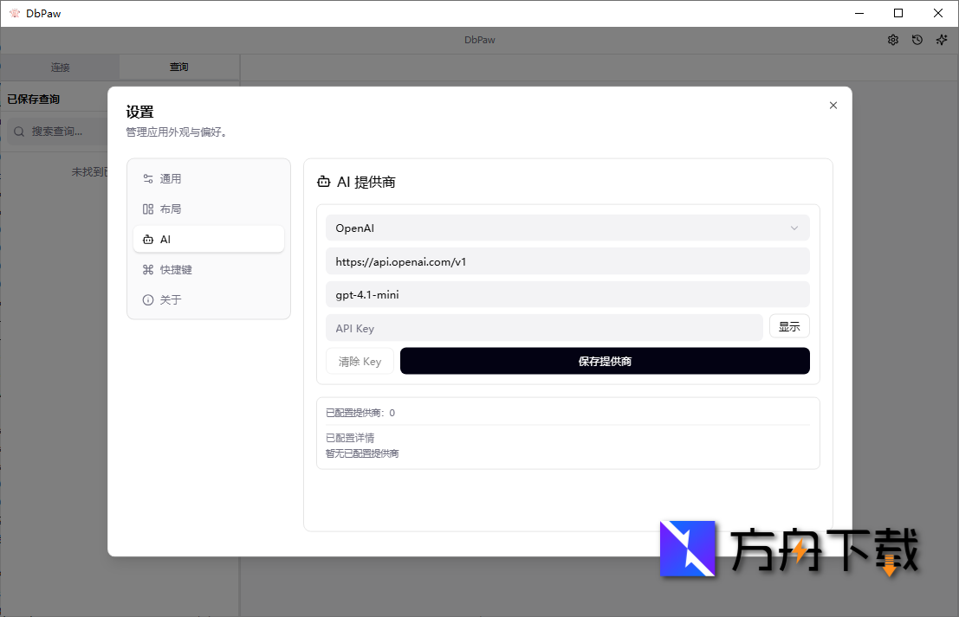Click the settings gear icon in the top bar
The image size is (959, 617).
tap(893, 40)
